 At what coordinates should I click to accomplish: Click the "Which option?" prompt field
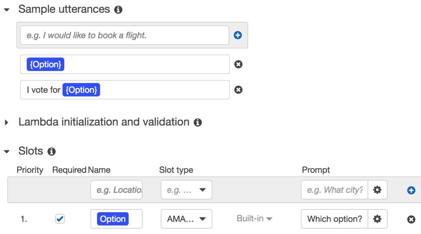[x=334, y=219]
